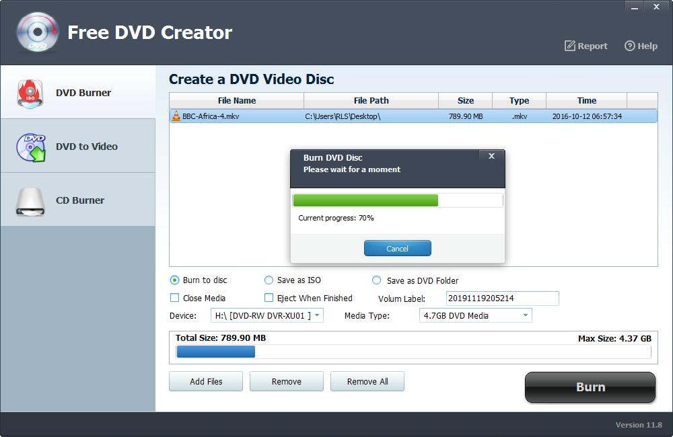673x437 pixels.
Task: Enable the Save as ISO option
Action: [269, 280]
